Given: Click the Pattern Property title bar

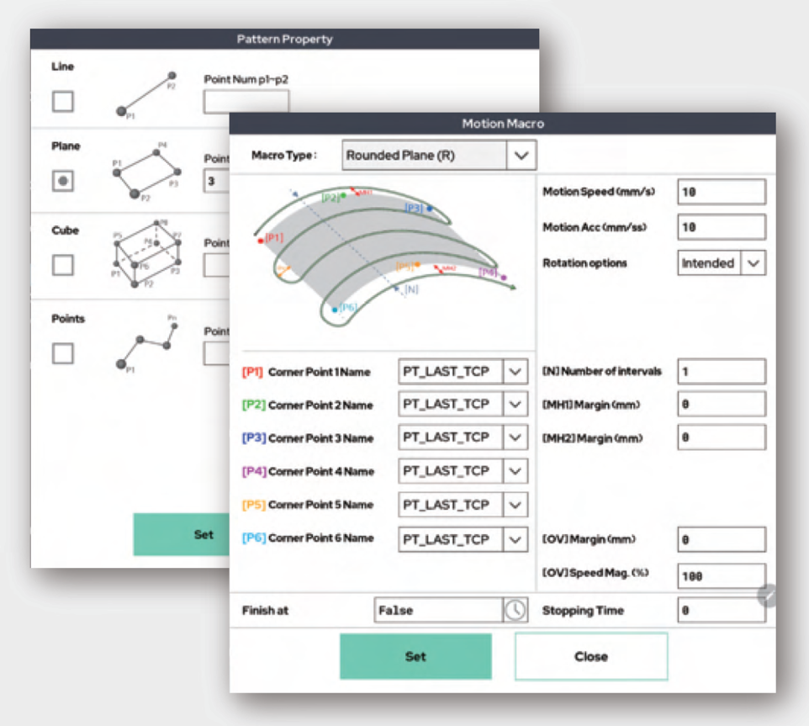Looking at the screenshot, I should 284,39.
